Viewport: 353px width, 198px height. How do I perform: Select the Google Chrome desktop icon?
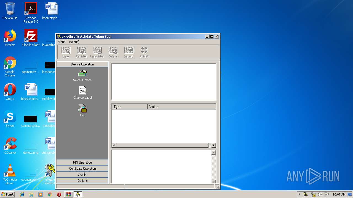click(x=10, y=67)
